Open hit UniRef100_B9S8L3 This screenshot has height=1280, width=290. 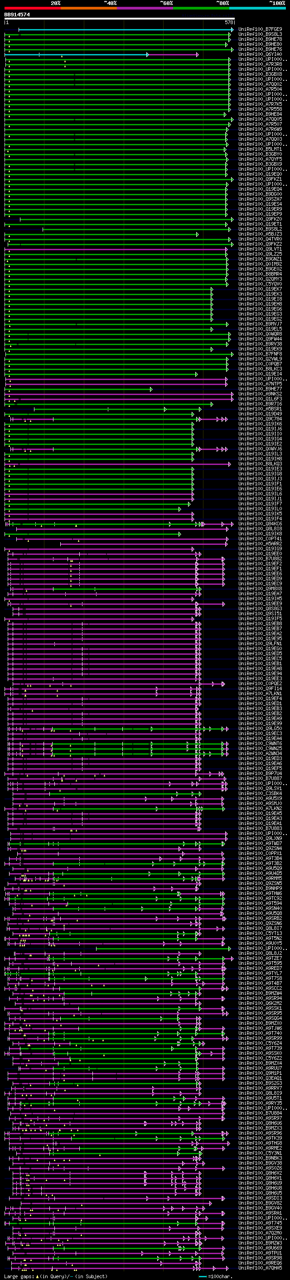(260, 35)
